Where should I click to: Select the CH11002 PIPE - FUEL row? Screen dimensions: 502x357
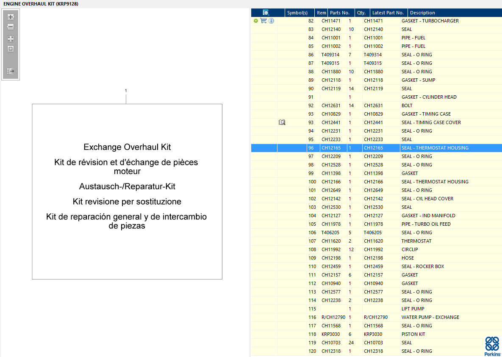tap(377, 46)
